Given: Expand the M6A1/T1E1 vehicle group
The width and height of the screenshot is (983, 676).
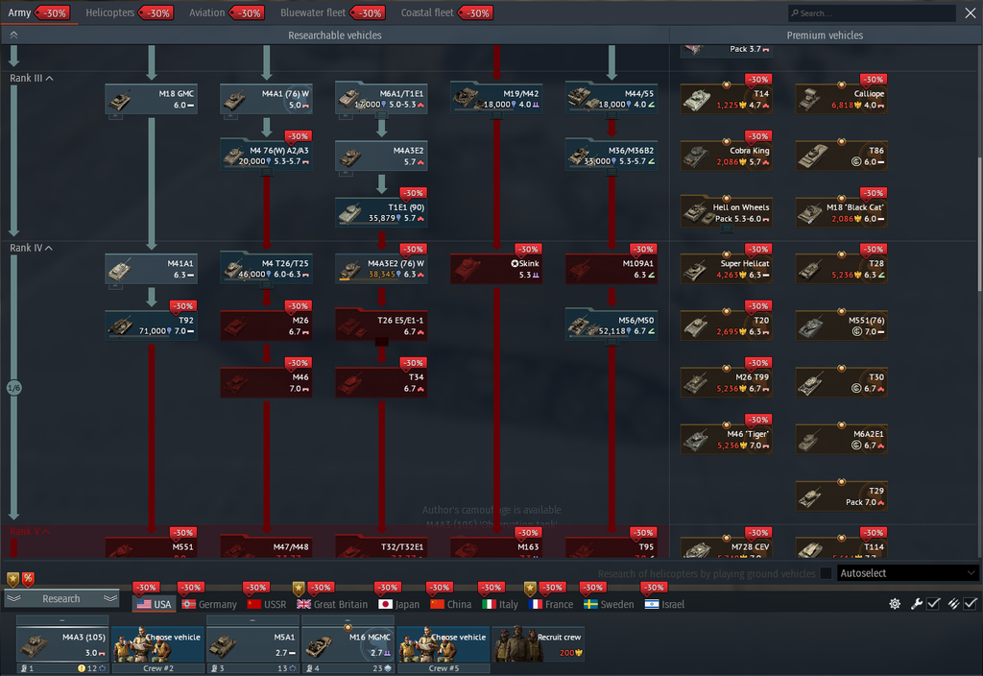Looking at the screenshot, I should (x=381, y=99).
